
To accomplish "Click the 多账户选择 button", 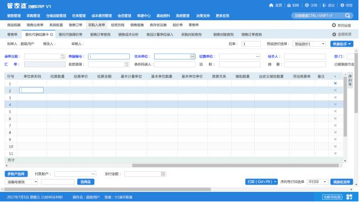I will 16,174.
